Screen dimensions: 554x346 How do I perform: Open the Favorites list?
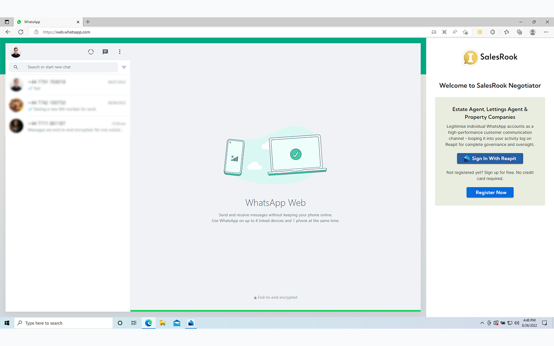(x=507, y=32)
